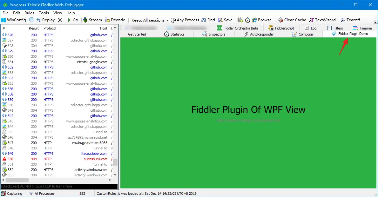Open the Log tab
Viewport: 378px width, 197px height.
click(311, 28)
